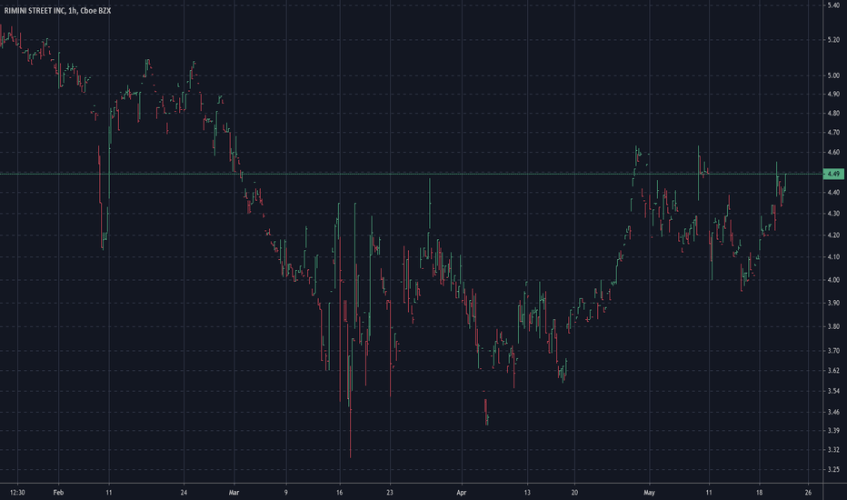Click the 9 time axis label
The width and height of the screenshot is (847, 500).
(286, 493)
